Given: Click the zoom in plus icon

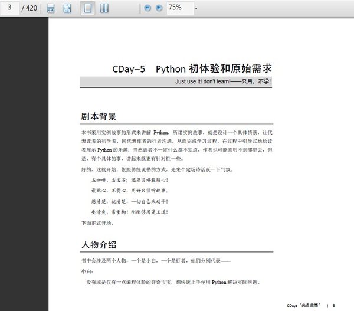Looking at the screenshot, I should tap(159, 8).
